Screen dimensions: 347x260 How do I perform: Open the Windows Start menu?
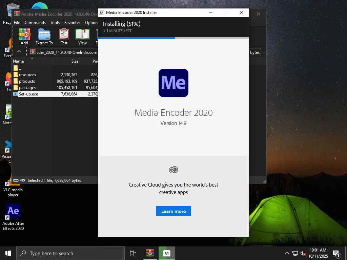[8, 253]
